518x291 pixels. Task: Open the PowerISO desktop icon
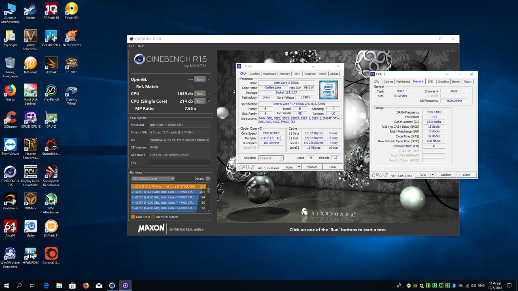pyautogui.click(x=72, y=11)
